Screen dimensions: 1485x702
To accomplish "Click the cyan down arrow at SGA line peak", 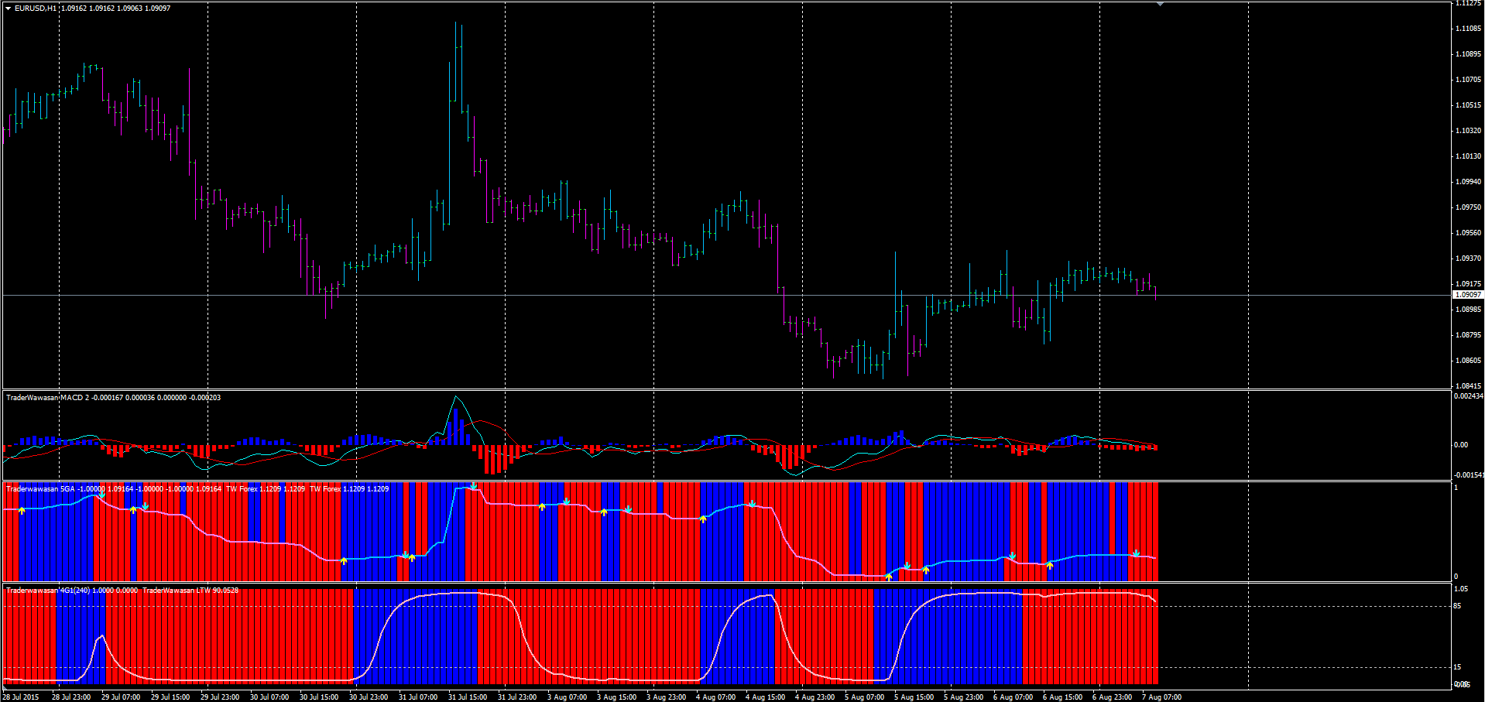I will [474, 486].
